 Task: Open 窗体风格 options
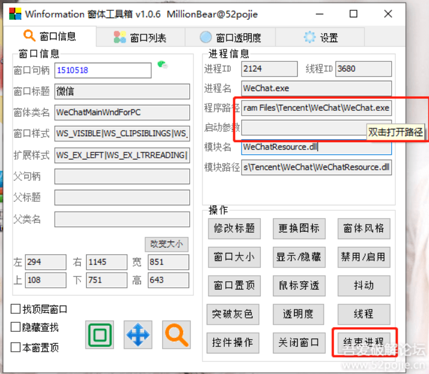[x=364, y=229]
